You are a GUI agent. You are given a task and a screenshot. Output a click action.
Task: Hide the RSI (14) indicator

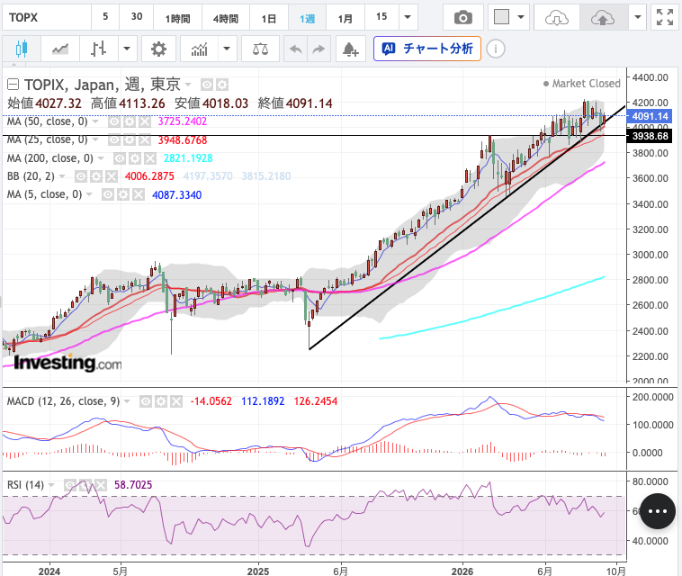70,484
